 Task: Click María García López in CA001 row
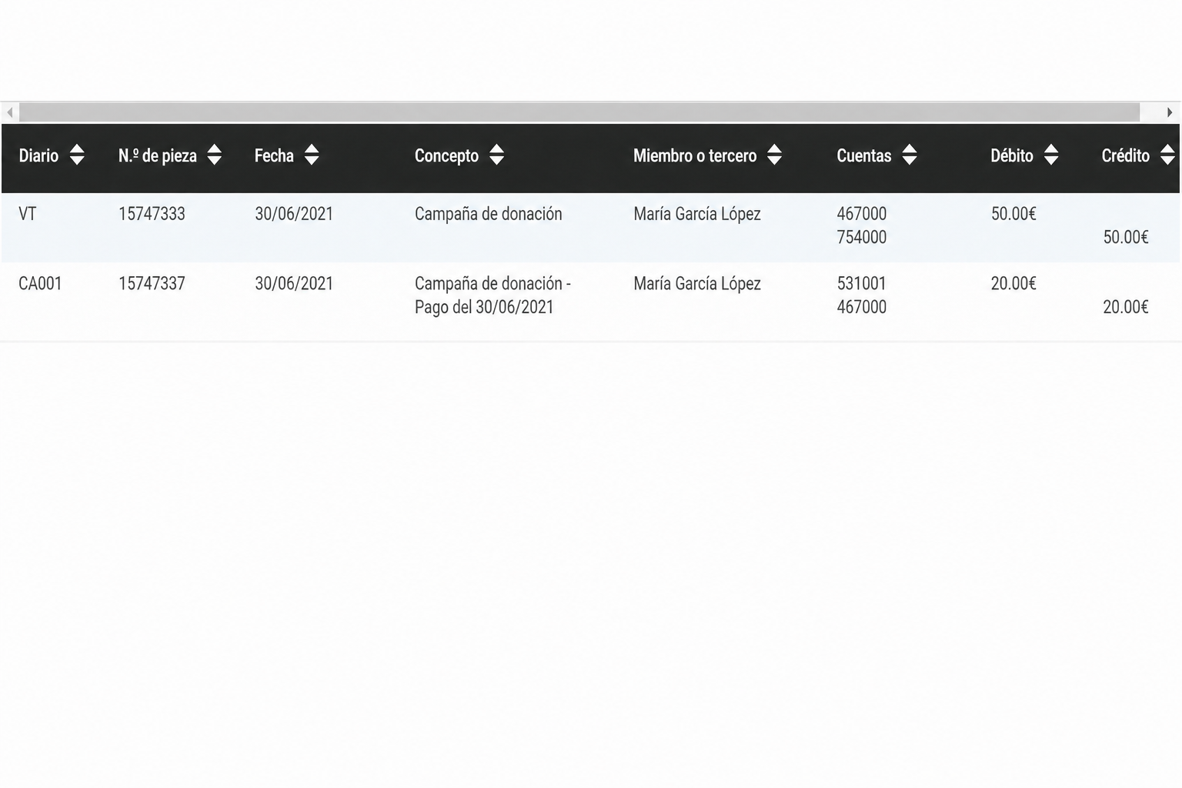click(697, 283)
